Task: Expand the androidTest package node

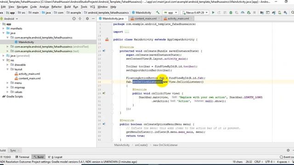Action: coord(7,47)
